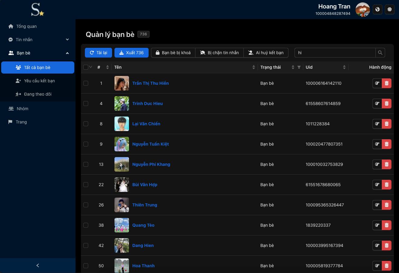Open settings gear icon in header
This screenshot has height=273, width=399.
click(390, 9)
